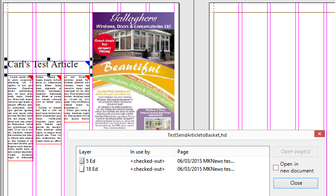Select the '18 Ed' layer row text
Viewport: 335px width, 196px height.
pyautogui.click(x=92, y=169)
